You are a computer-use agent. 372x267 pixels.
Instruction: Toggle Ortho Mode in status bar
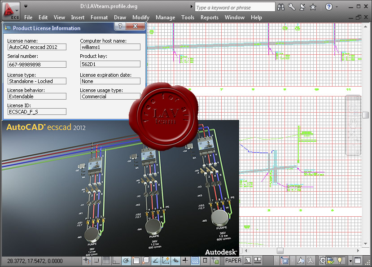116,261
